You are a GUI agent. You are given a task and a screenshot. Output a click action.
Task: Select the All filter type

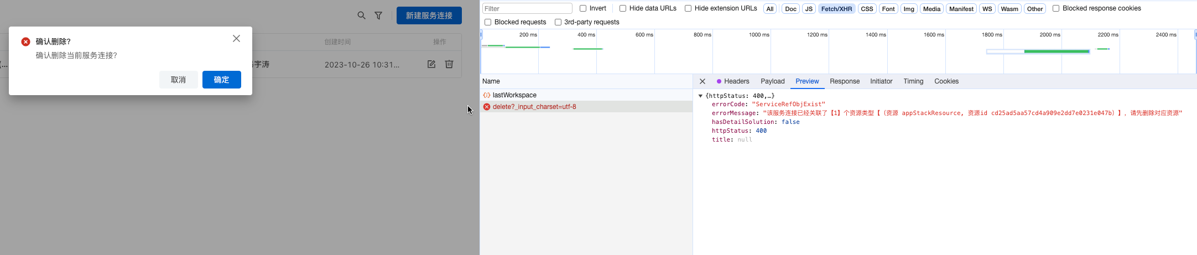[770, 9]
